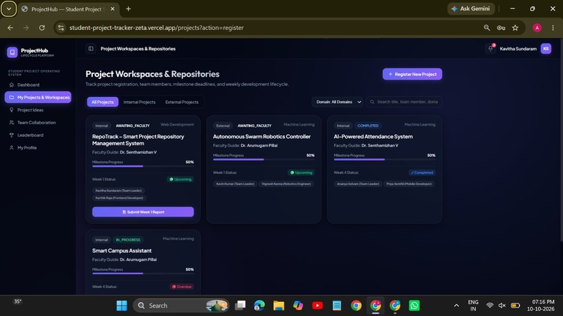
Task: Open the Copilot taskbar icon
Action: coord(298,306)
